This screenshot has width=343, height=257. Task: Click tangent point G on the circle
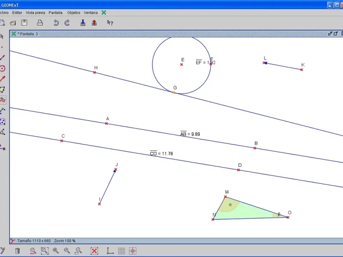[174, 93]
